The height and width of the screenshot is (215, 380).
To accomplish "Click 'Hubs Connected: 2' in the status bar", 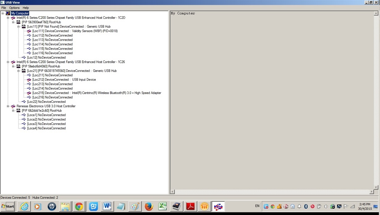I will click(x=45, y=197).
